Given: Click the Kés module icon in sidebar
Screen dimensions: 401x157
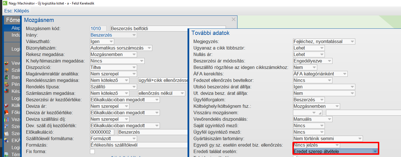Looking at the screenshot, I should pyautogui.click(x=6, y=91).
